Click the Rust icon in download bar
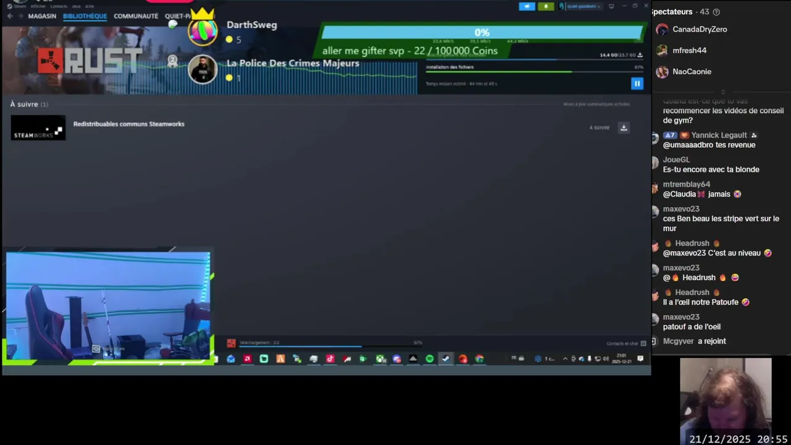The height and width of the screenshot is (445, 791). coord(231,343)
